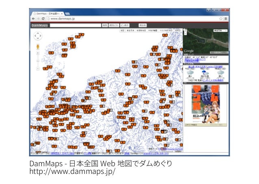Reload the page with the refresh icon

(43, 19)
